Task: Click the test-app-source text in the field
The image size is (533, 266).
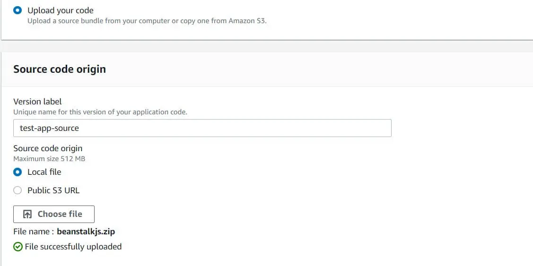Action: click(x=49, y=128)
